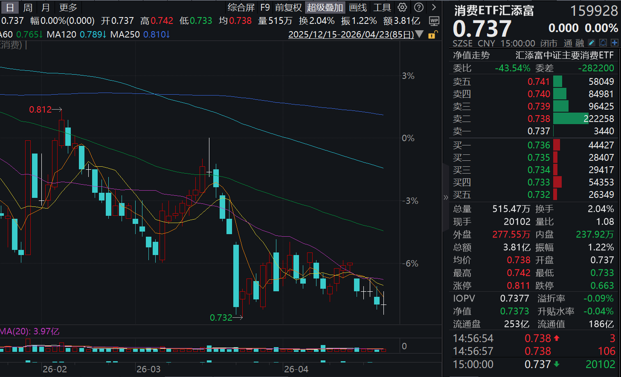The image size is (621, 377).
Task: Click the blue plus icon to add the stock
Action: point(615,43)
